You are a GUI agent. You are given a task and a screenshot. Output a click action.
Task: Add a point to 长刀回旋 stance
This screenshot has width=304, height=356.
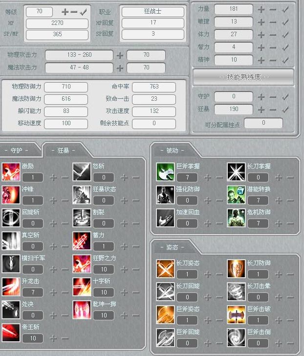pos(208,297)
